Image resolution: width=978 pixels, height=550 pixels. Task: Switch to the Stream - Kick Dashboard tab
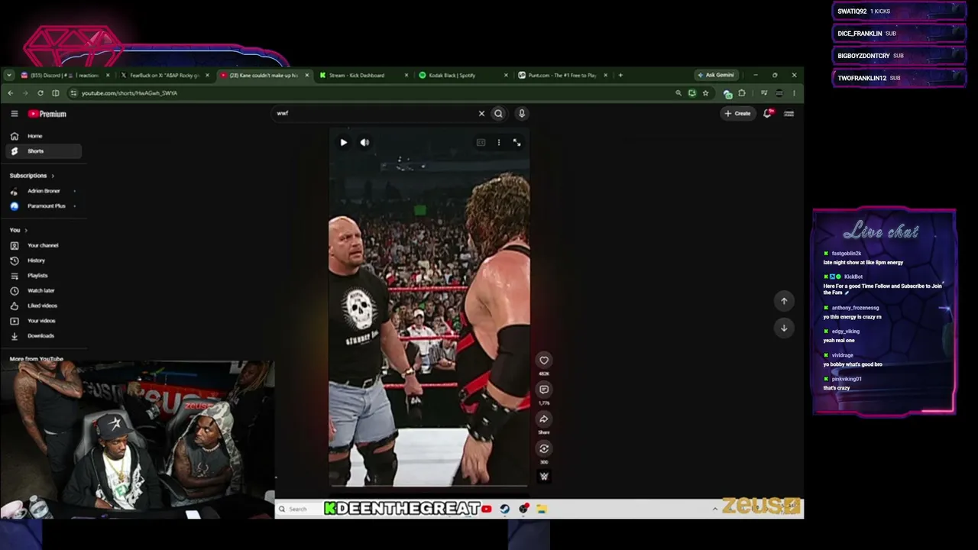click(x=363, y=76)
